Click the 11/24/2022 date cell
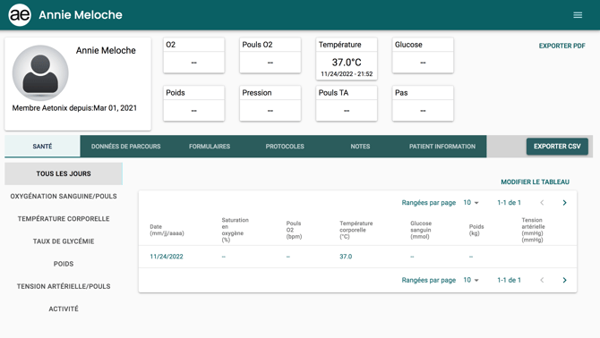The image size is (600, 338). coord(167,257)
